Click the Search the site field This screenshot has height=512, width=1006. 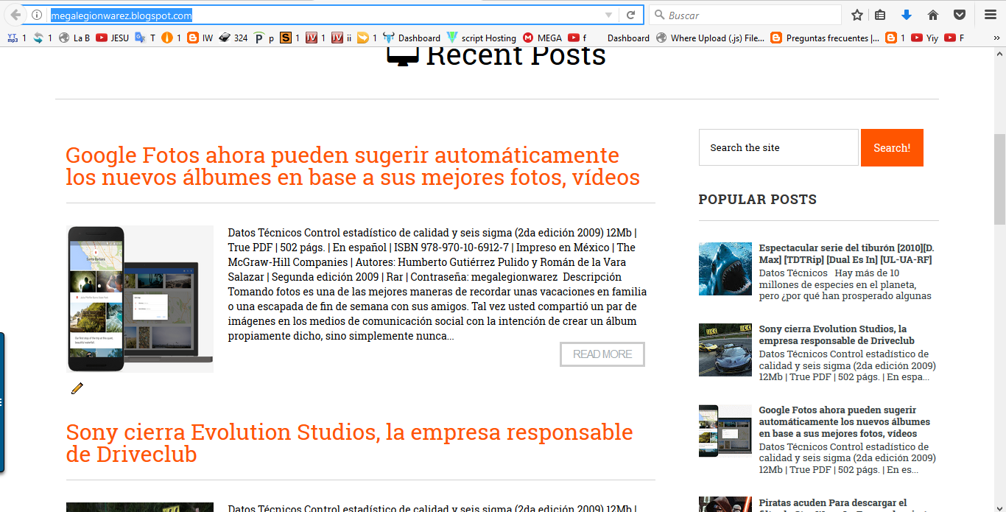[778, 147]
